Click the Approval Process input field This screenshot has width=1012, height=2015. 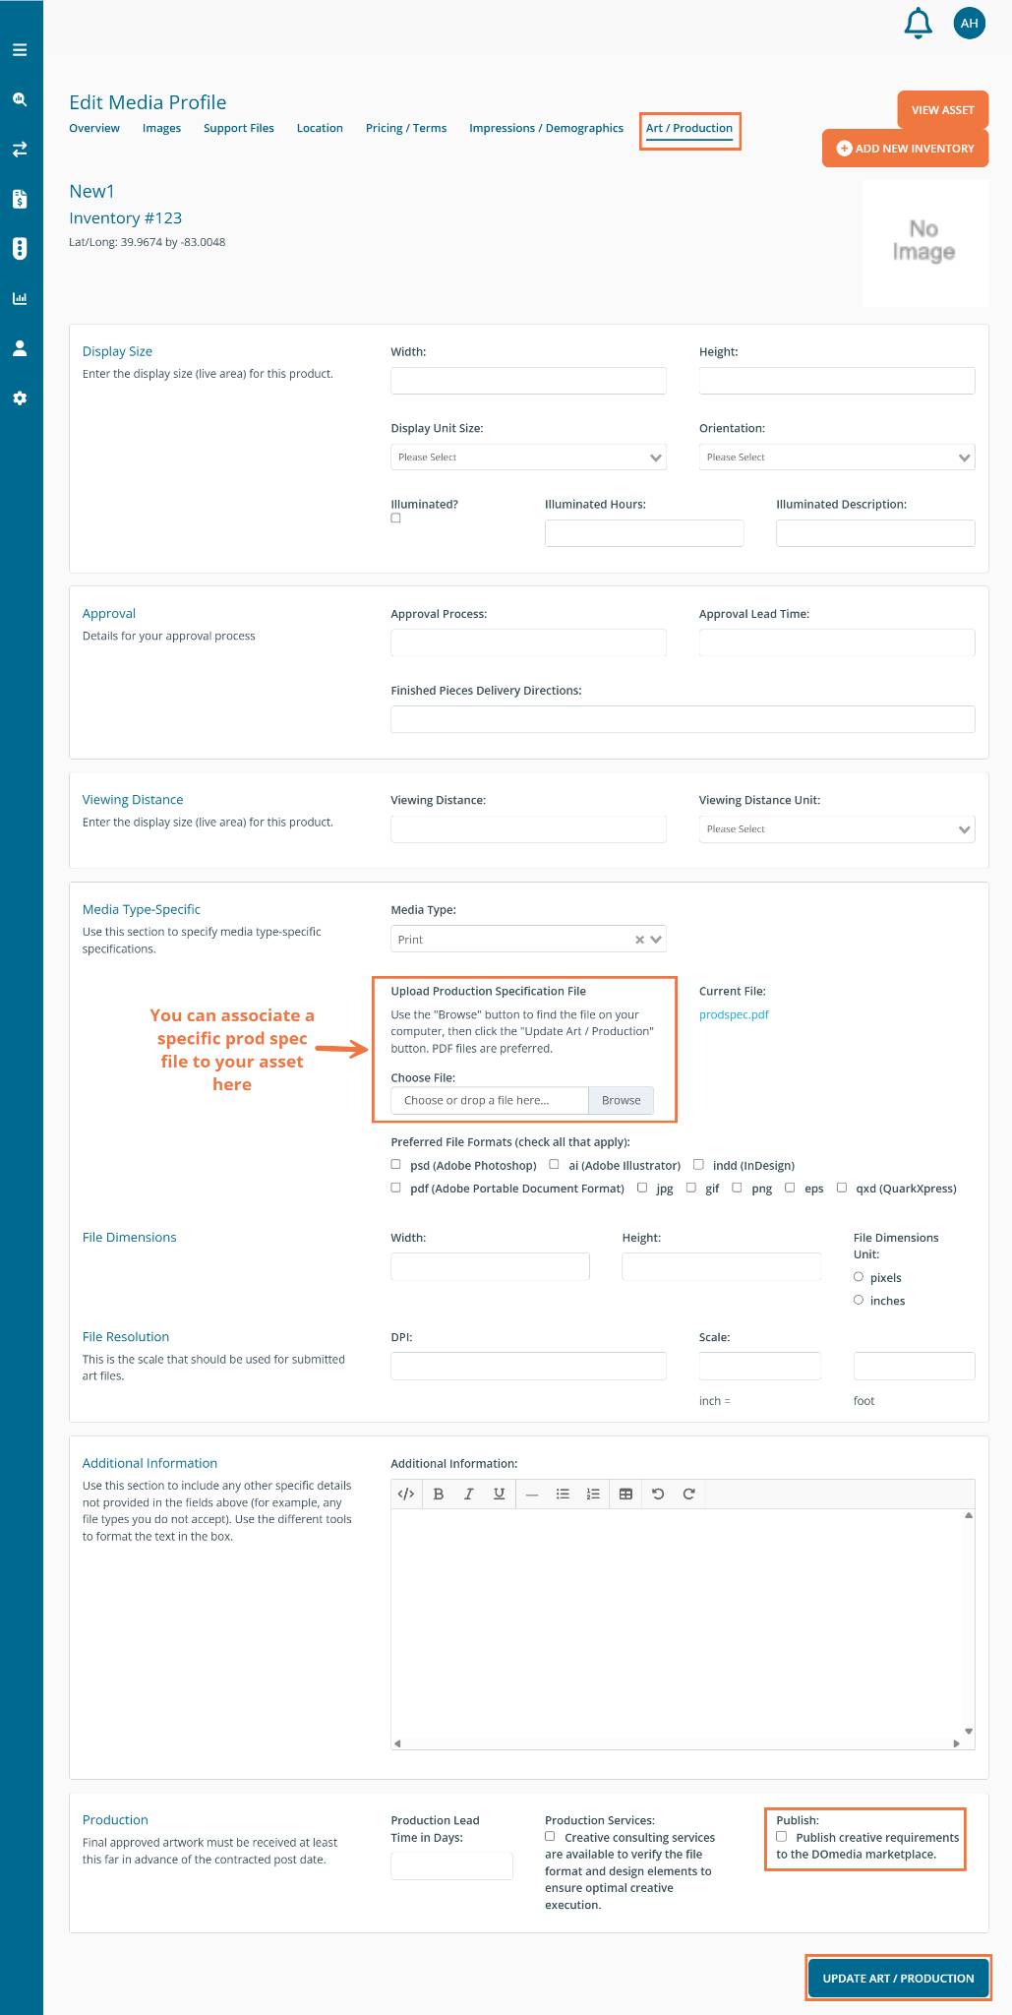[528, 642]
